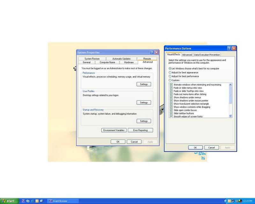The image size is (255, 204).
Task: Open the Automatic Updates tab
Action: pyautogui.click(x=121, y=59)
